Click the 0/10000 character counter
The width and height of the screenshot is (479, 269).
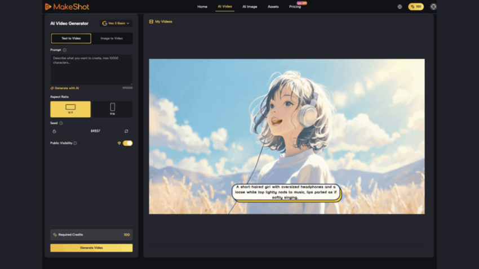coord(127,88)
